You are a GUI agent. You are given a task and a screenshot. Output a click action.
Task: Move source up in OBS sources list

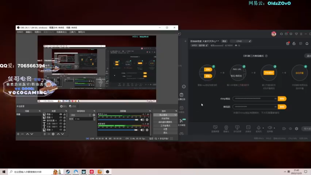tap(58, 134)
